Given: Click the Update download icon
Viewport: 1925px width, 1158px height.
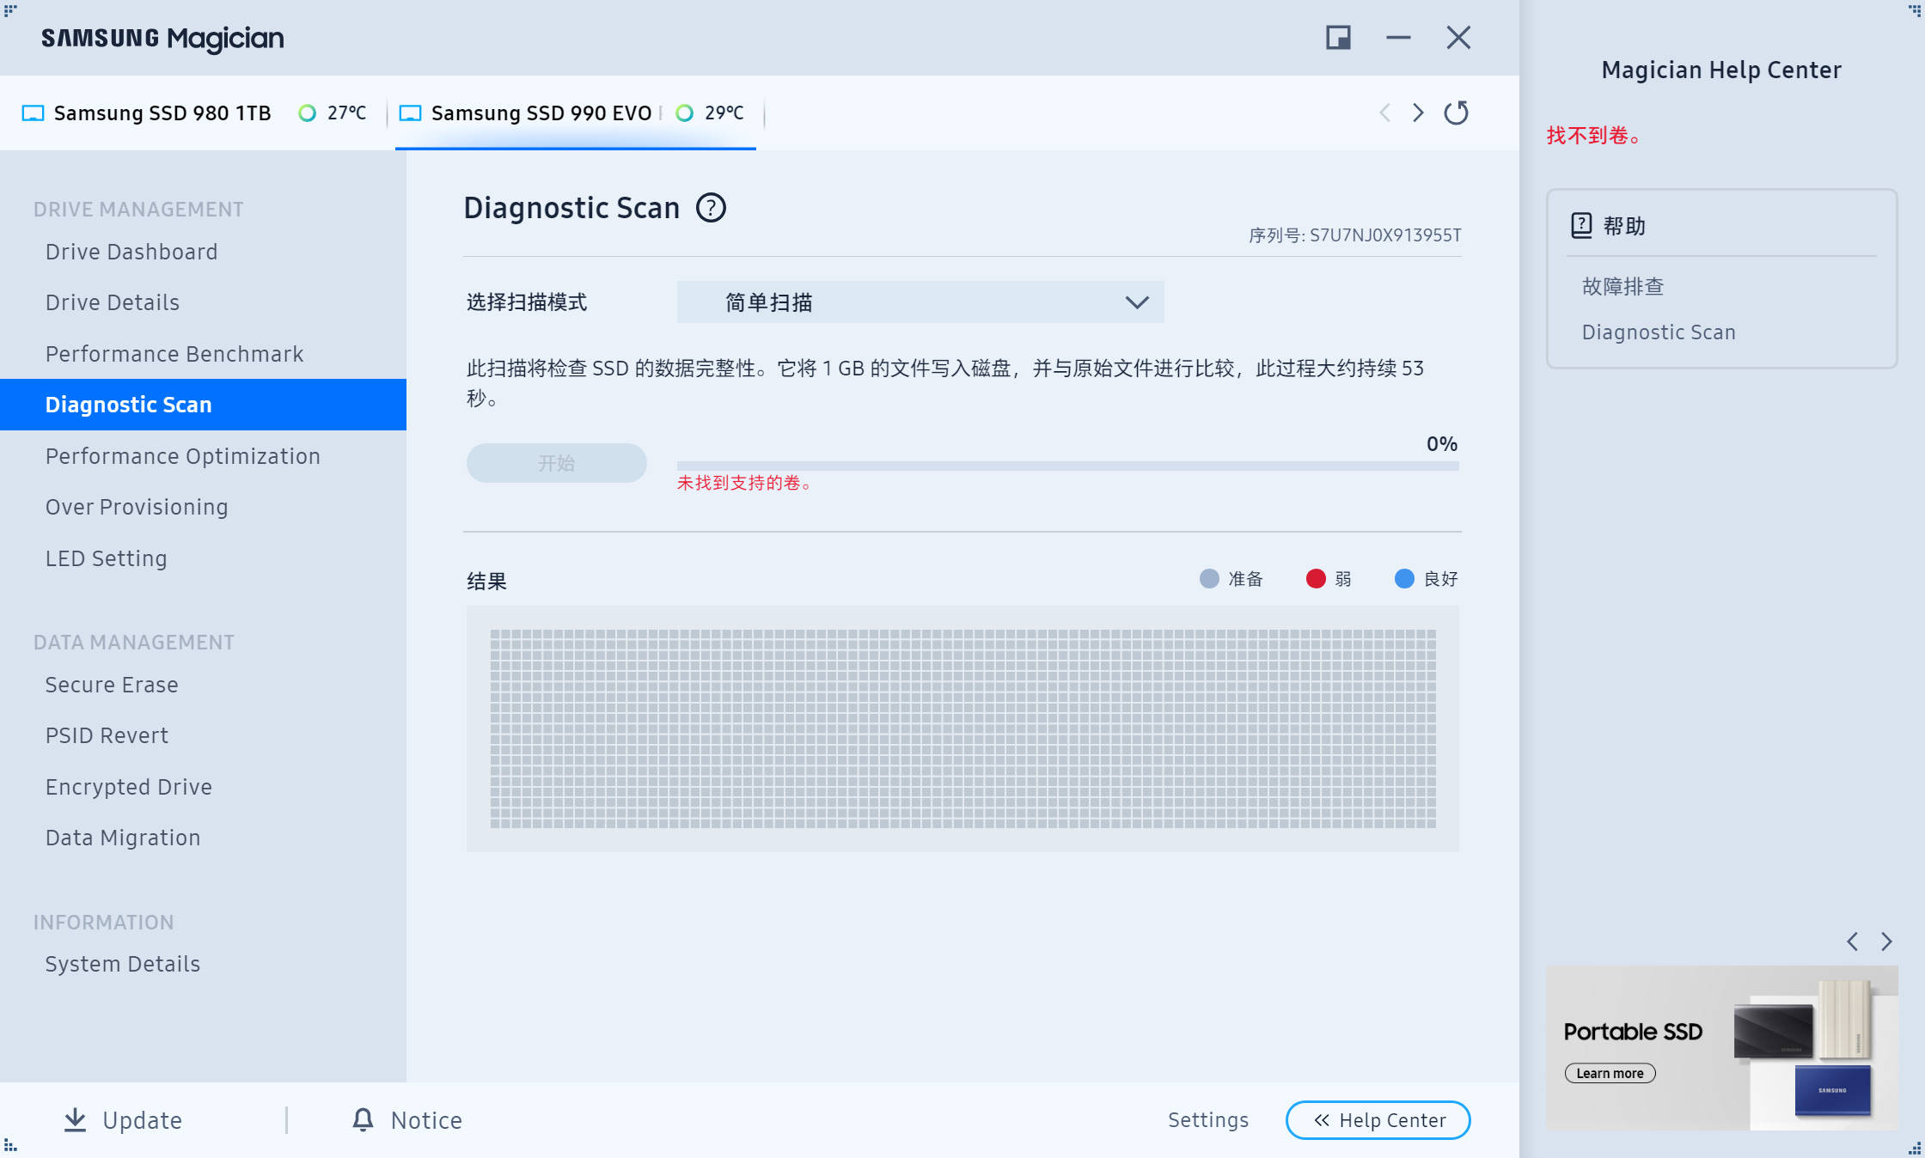Looking at the screenshot, I should click(x=76, y=1119).
